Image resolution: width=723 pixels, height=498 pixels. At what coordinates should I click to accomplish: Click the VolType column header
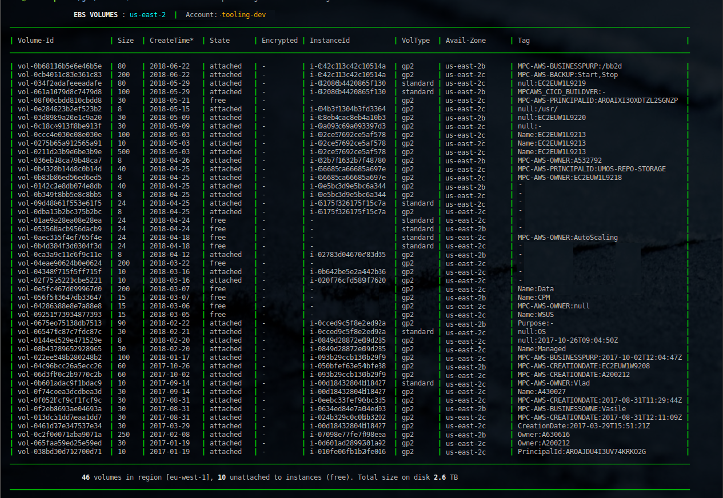[416, 41]
